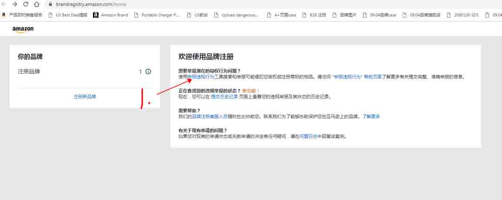Open the browser home page
Viewport: 502px width, 200px height.
(37, 4)
